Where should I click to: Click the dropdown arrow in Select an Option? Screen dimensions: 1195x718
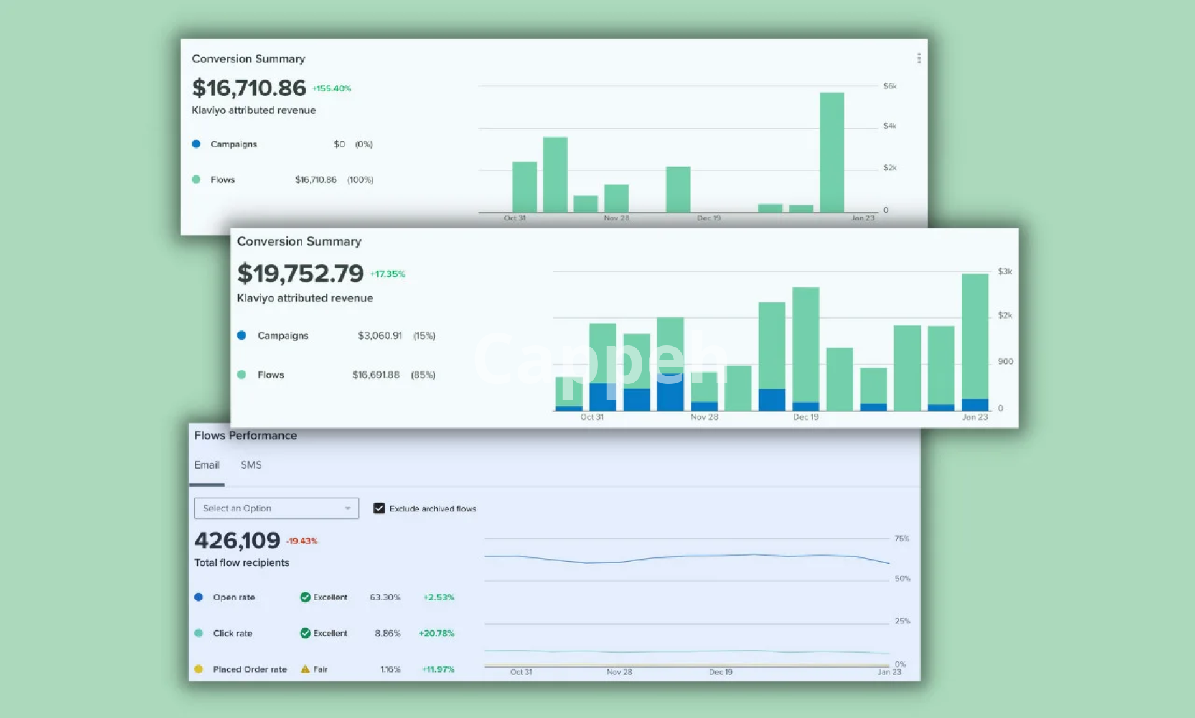coord(348,508)
